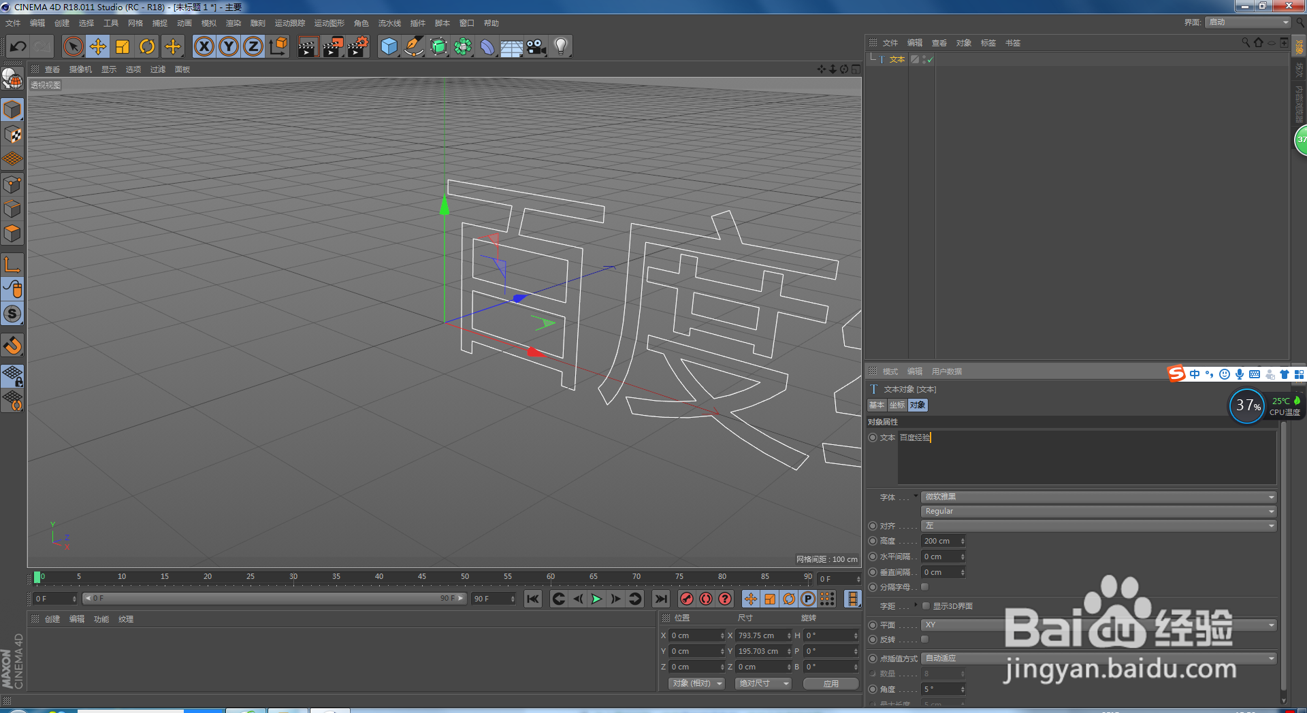
Task: Click the 高度 200 cm field
Action: 943,541
